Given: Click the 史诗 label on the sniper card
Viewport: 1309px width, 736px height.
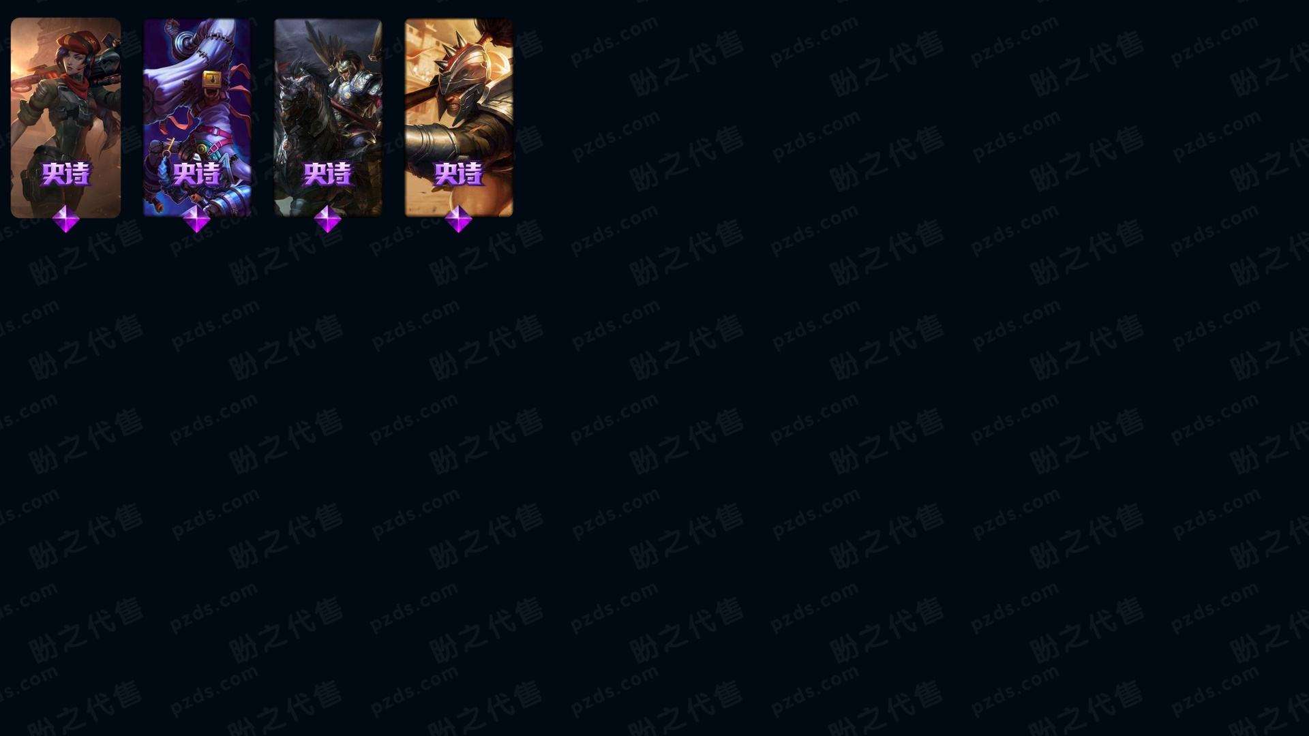Looking at the screenshot, I should point(66,174).
